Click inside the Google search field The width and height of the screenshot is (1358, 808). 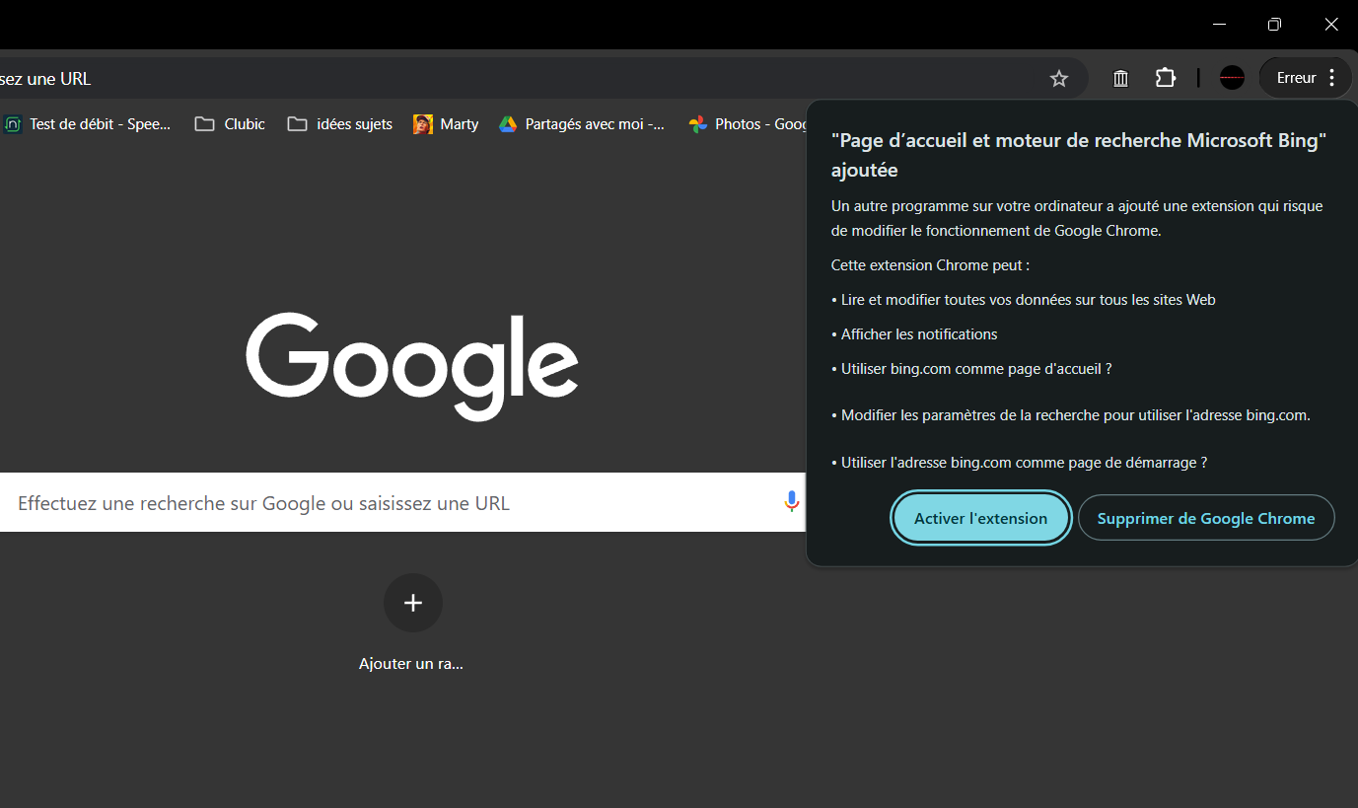(x=394, y=502)
